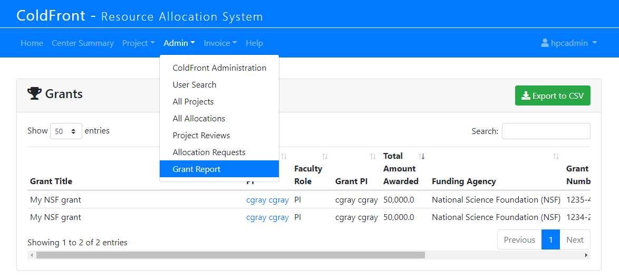
Task: Open the Project dropdown menu
Action: tap(139, 43)
